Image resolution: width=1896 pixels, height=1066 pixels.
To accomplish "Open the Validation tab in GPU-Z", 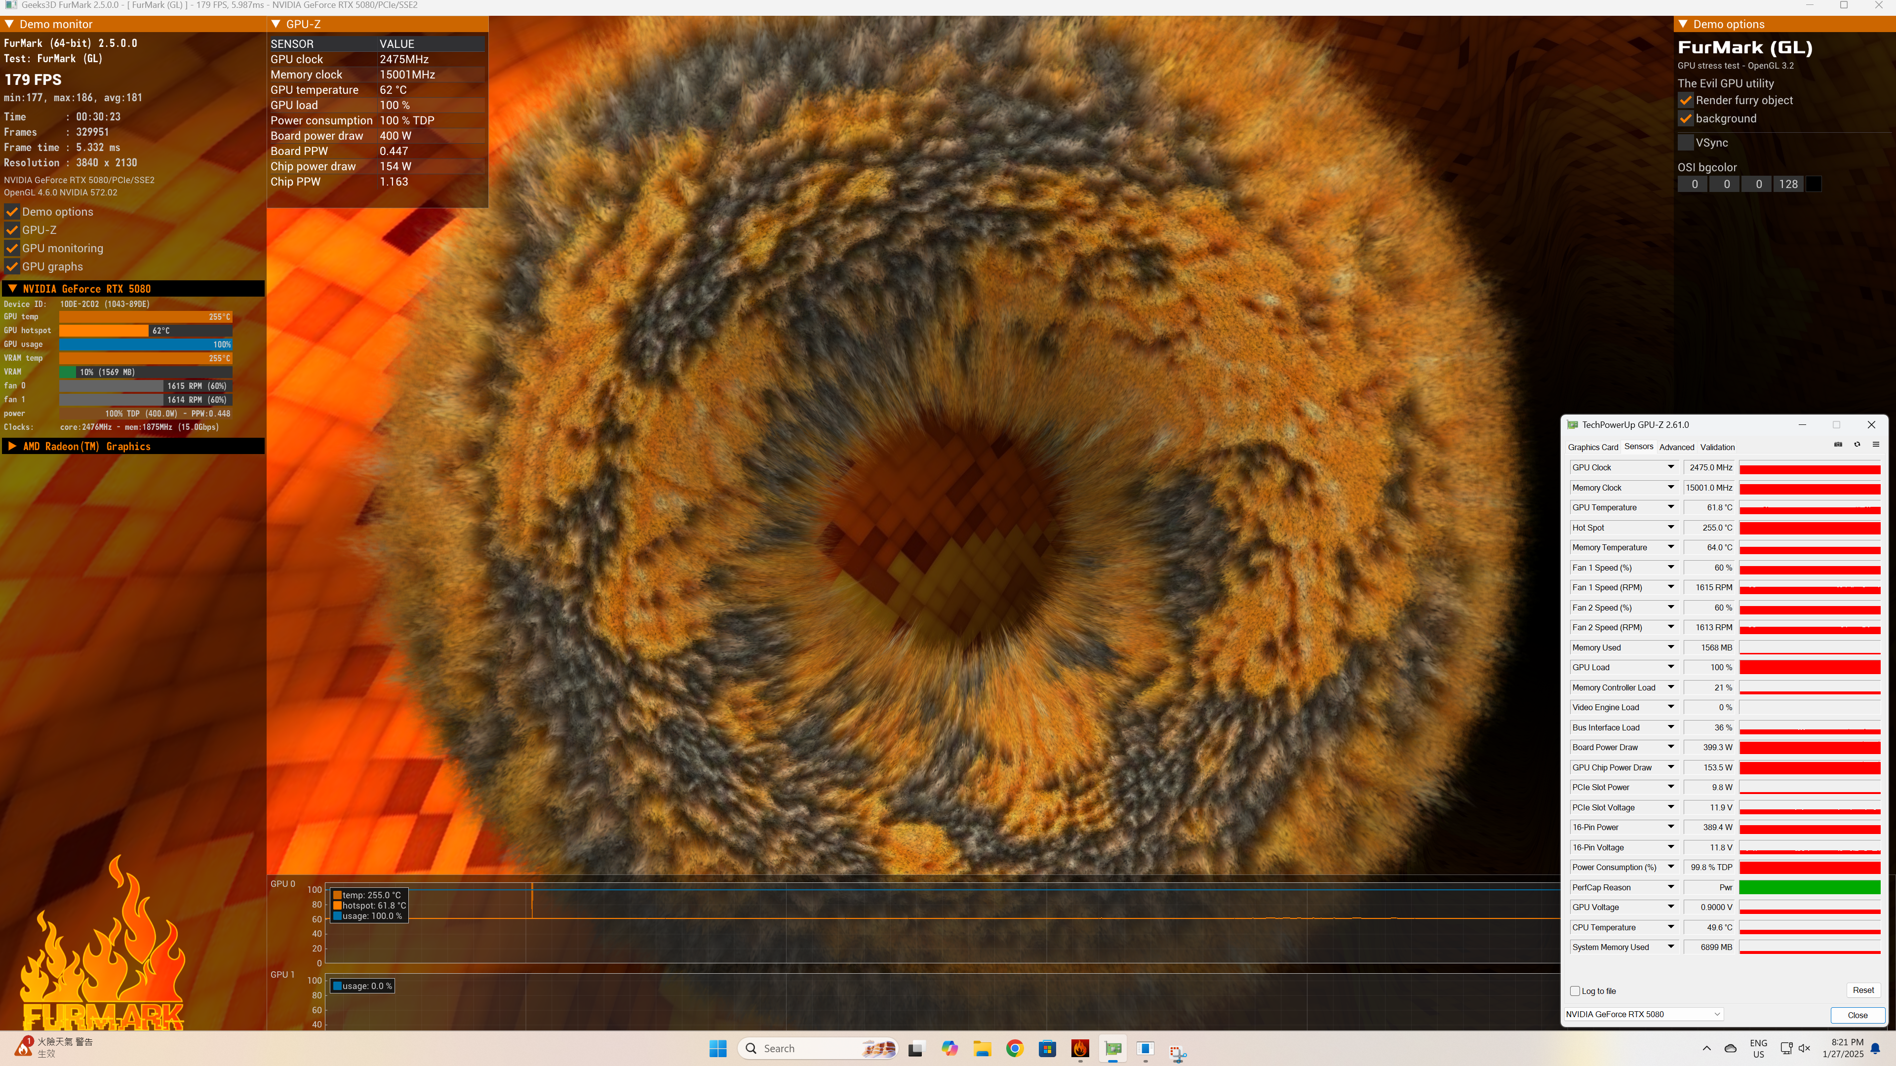I will point(1717,447).
